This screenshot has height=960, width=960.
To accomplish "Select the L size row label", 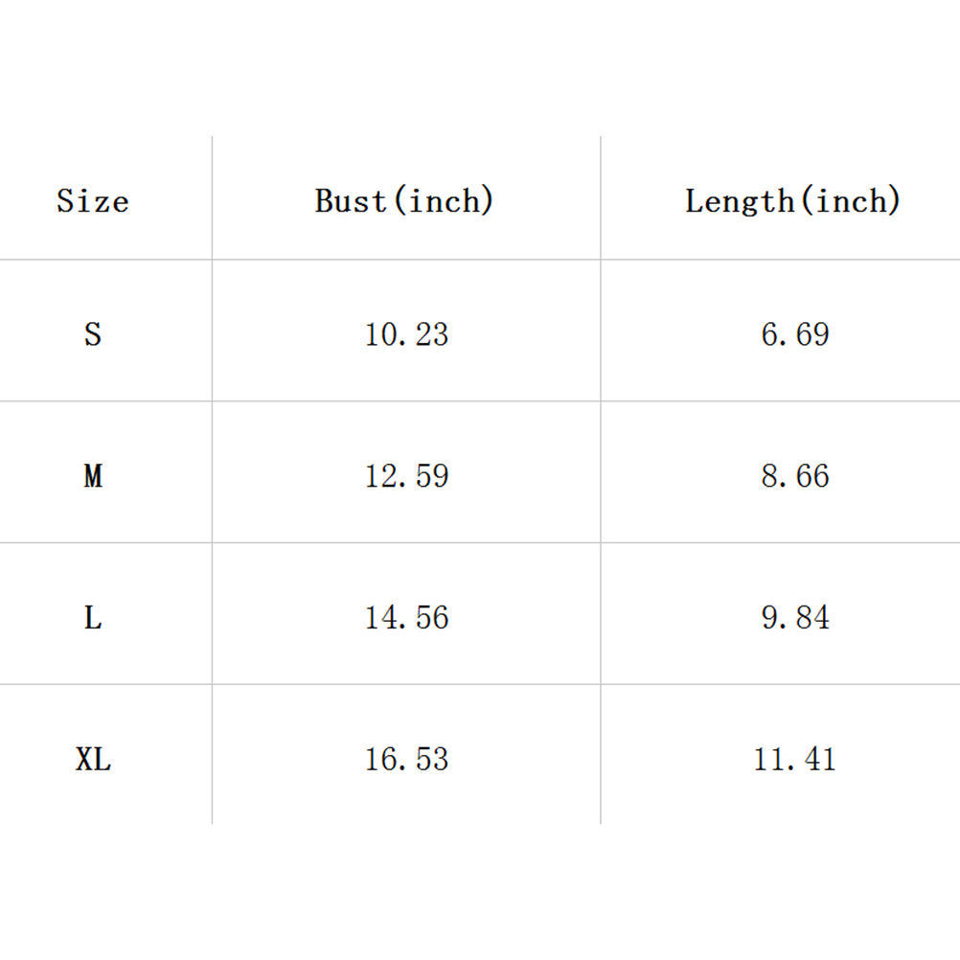I will point(92,618).
